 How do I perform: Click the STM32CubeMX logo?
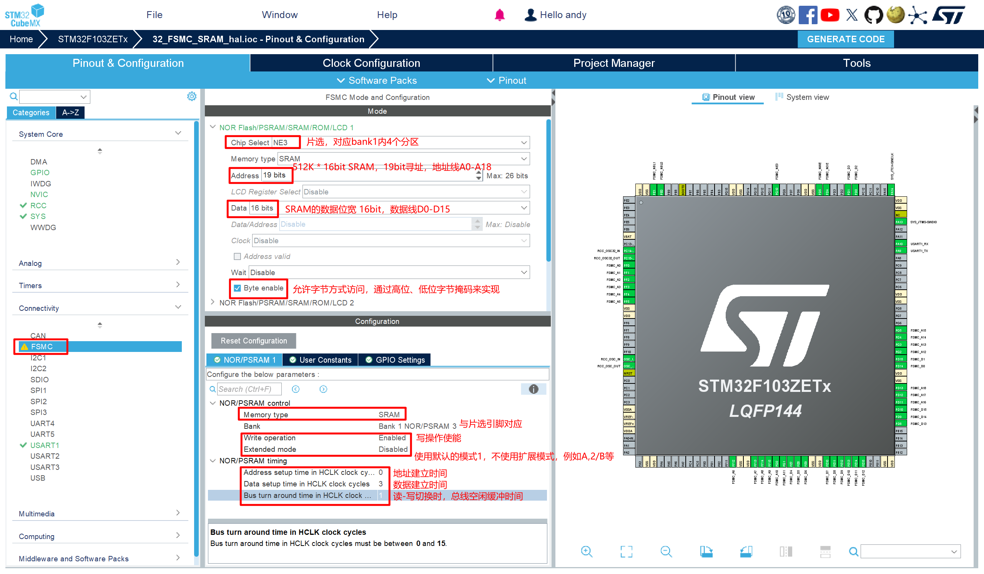coord(24,15)
